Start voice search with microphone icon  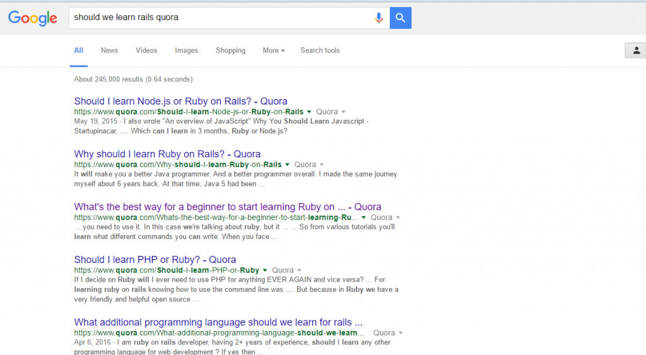pyautogui.click(x=379, y=18)
